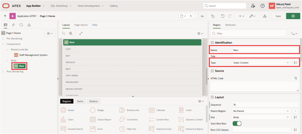Click the Save button

pos(278,16)
